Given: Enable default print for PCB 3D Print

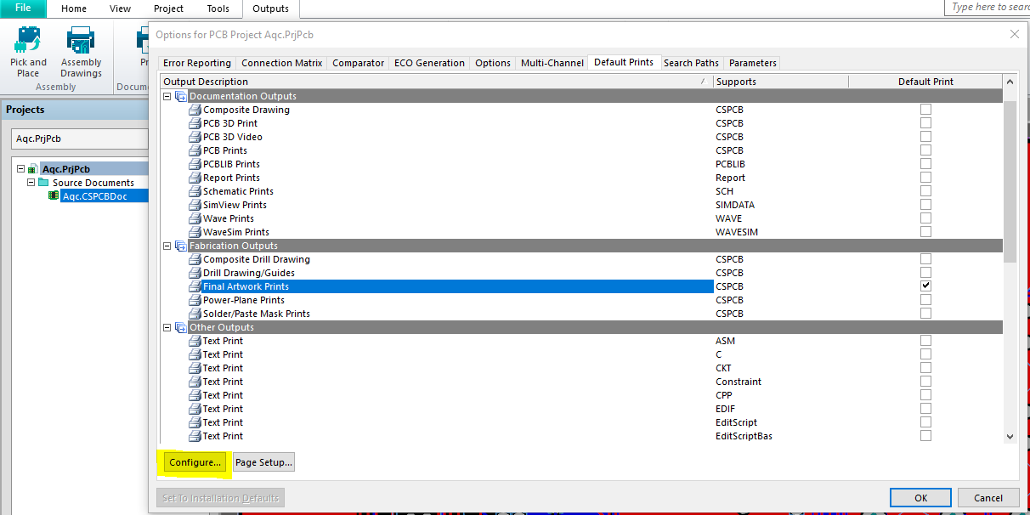Looking at the screenshot, I should point(925,123).
